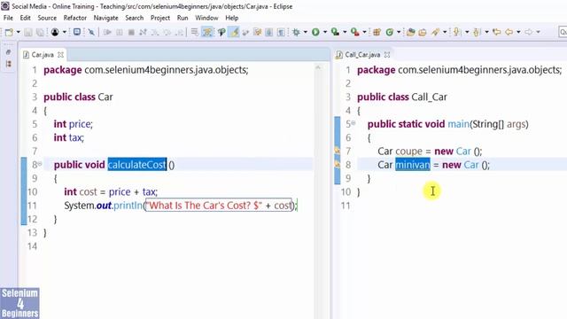Click the green Run button icon
567x319 pixels.
point(315,32)
